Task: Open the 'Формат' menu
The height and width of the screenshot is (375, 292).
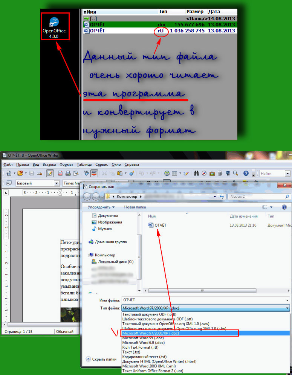Action: (x=66, y=165)
